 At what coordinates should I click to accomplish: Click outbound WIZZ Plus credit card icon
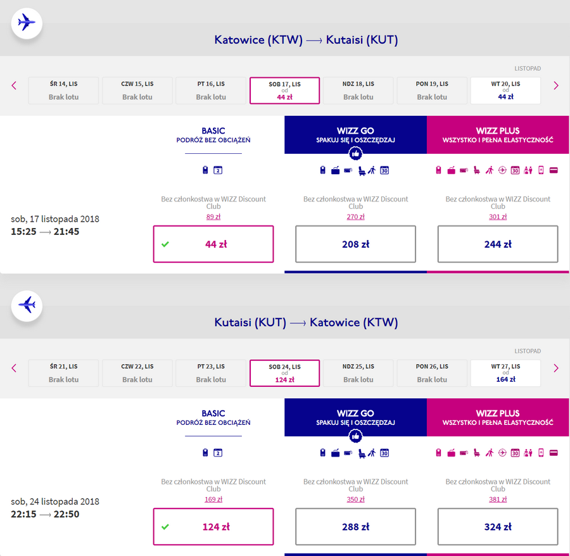(554, 170)
